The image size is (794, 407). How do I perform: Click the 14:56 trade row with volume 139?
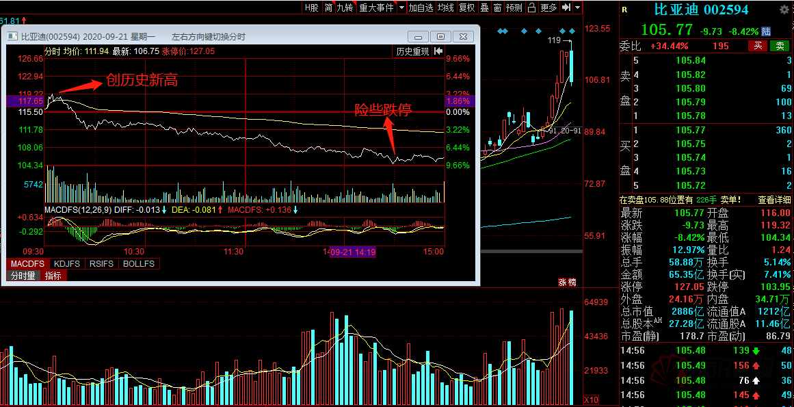pyautogui.click(x=706, y=350)
